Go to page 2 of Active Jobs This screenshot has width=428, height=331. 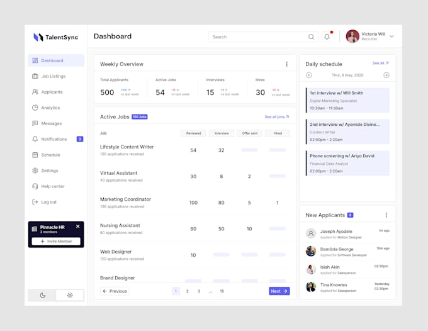[187, 291]
